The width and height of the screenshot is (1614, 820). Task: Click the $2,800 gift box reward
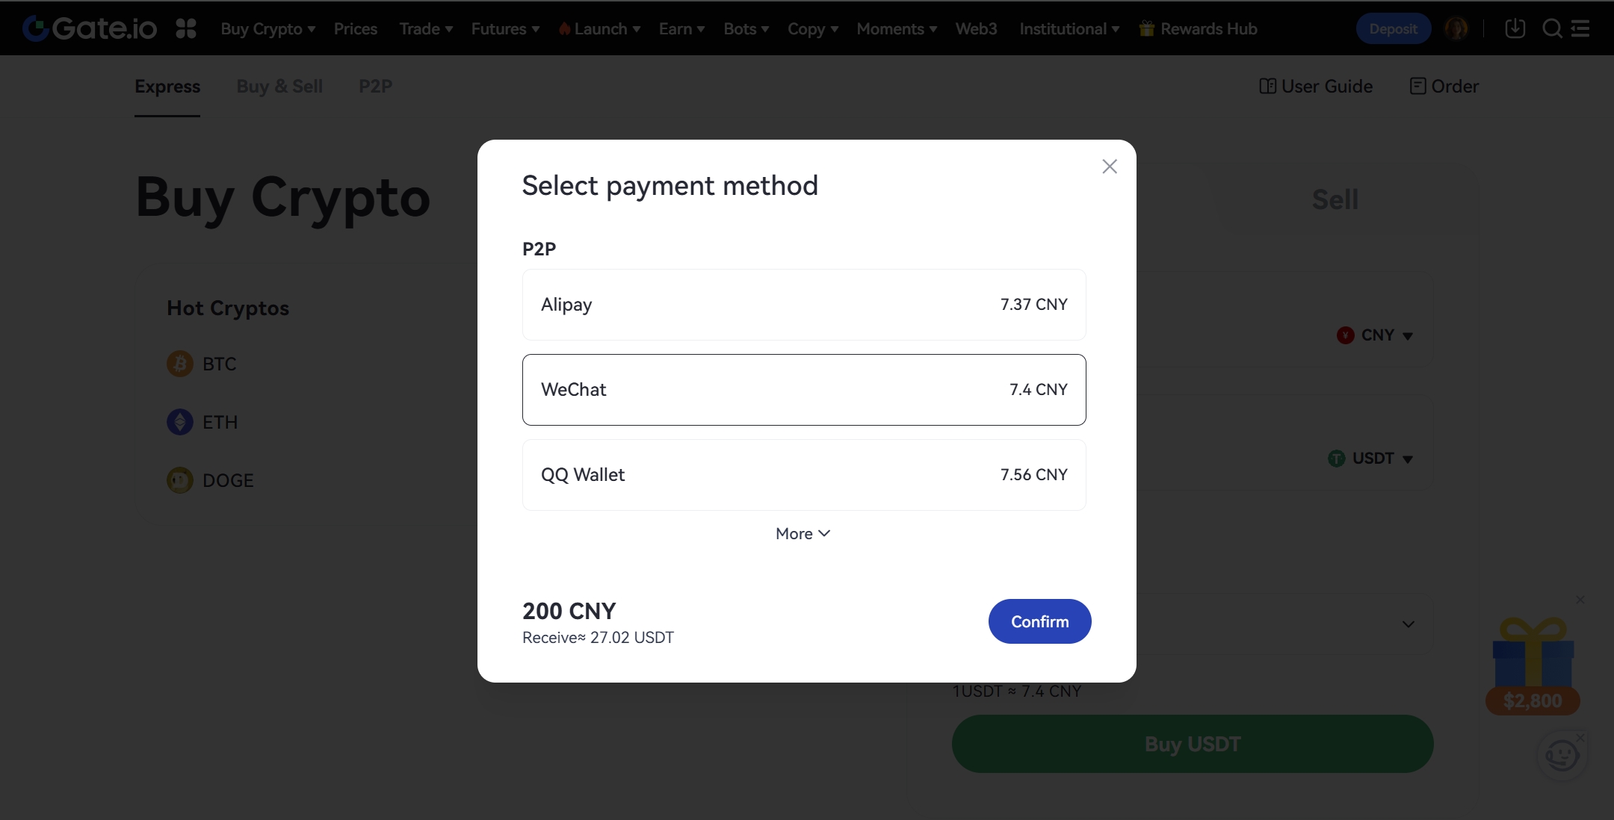coord(1533,665)
